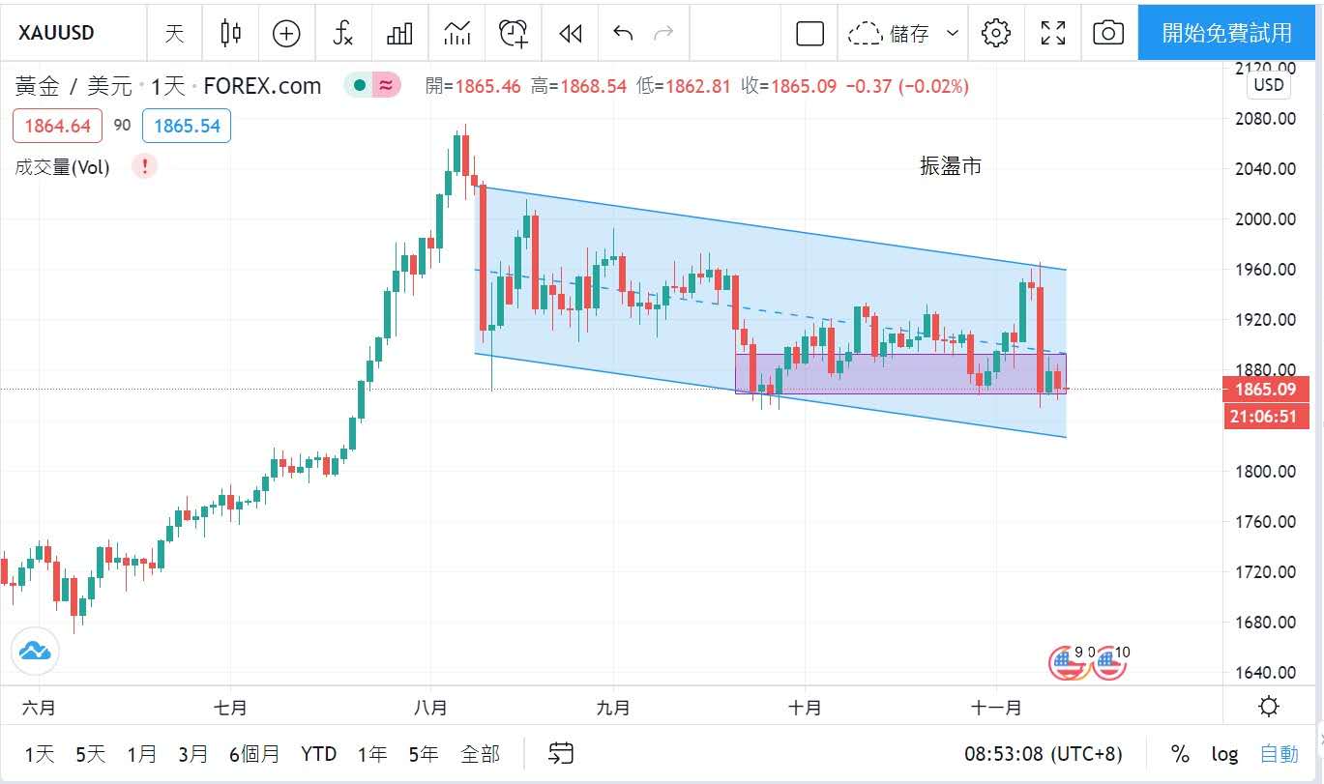The width and height of the screenshot is (1324, 784).
Task: Open the candlestick chart style selector
Action: pyautogui.click(x=230, y=34)
